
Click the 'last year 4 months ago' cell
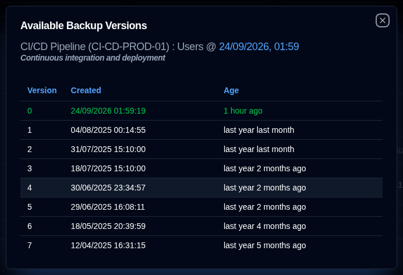tap(265, 227)
